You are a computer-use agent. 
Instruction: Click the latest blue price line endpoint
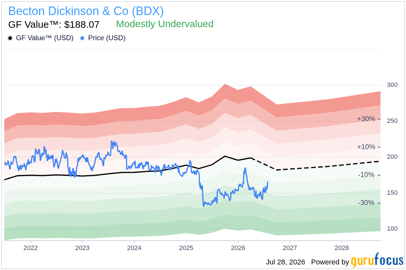tap(268, 182)
